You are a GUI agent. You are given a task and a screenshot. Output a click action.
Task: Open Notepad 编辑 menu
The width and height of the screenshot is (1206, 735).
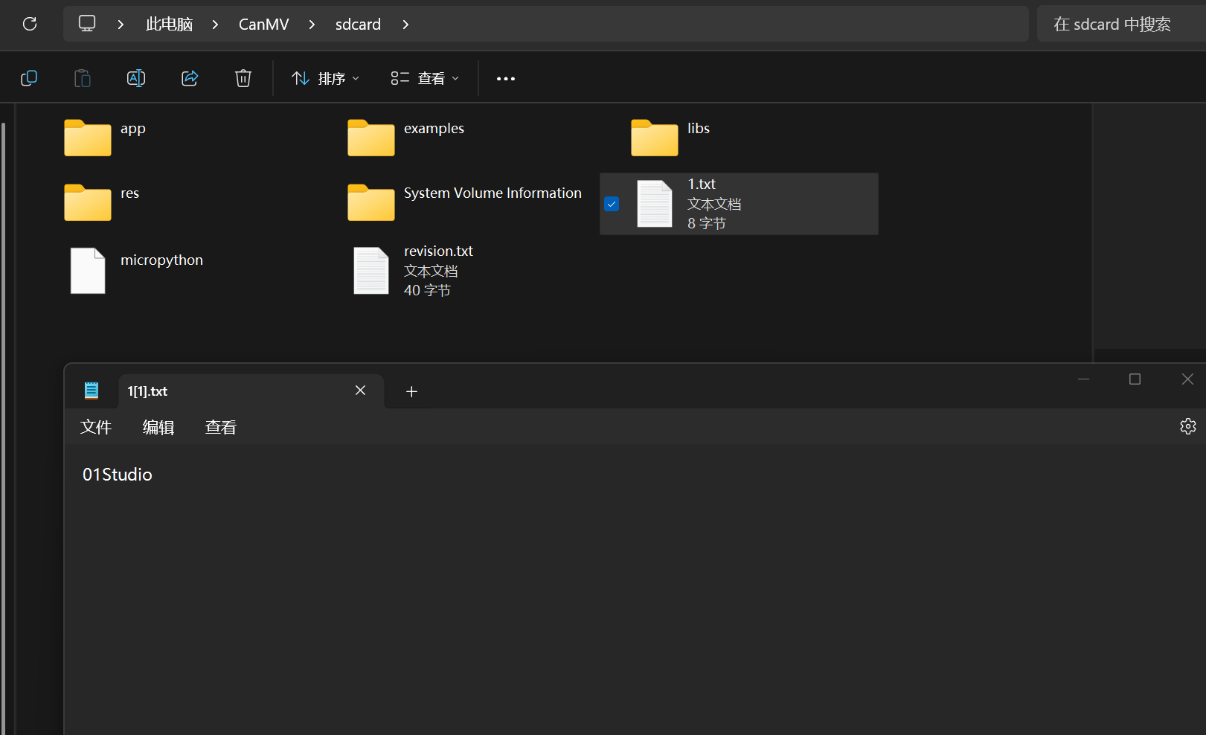(158, 427)
